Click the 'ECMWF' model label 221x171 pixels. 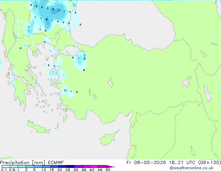56,163
